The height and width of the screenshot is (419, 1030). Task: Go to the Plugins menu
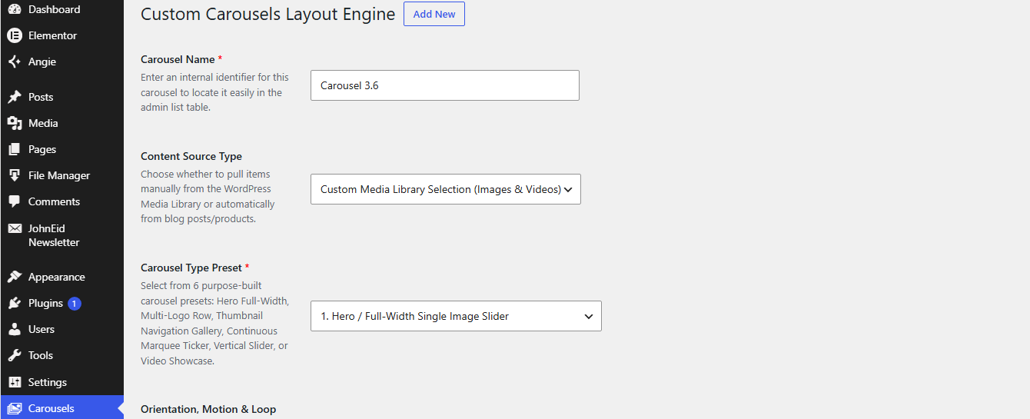tap(61, 303)
